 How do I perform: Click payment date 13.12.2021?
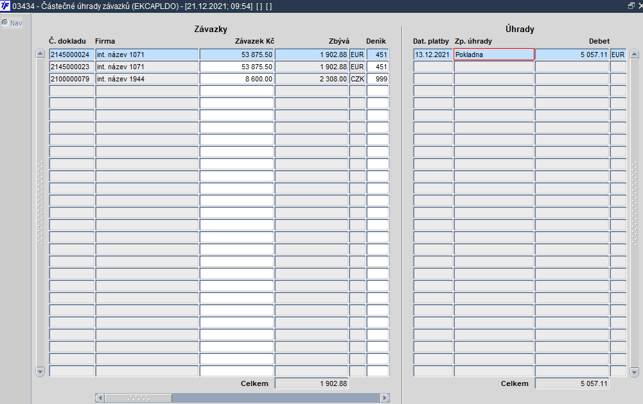pos(433,55)
